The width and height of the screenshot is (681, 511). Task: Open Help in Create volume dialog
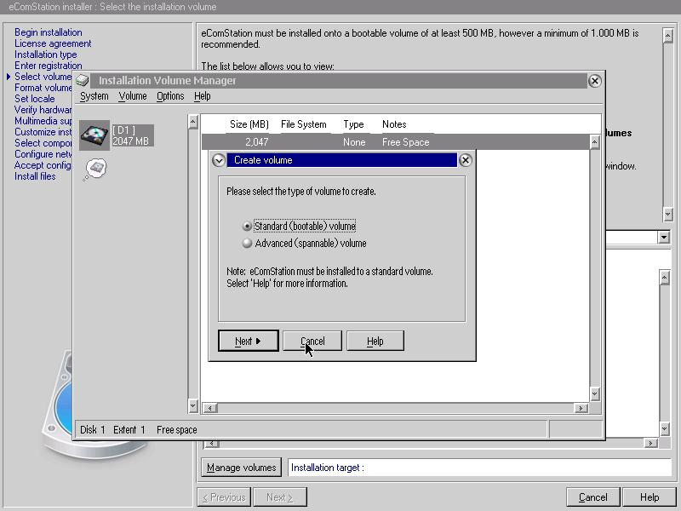tap(375, 342)
